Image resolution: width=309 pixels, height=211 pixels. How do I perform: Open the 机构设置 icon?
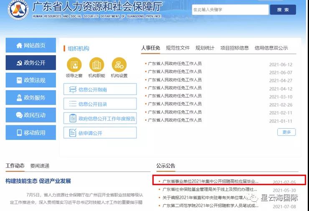119,65
